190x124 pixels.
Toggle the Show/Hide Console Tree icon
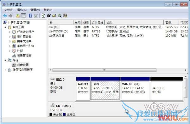(23, 16)
